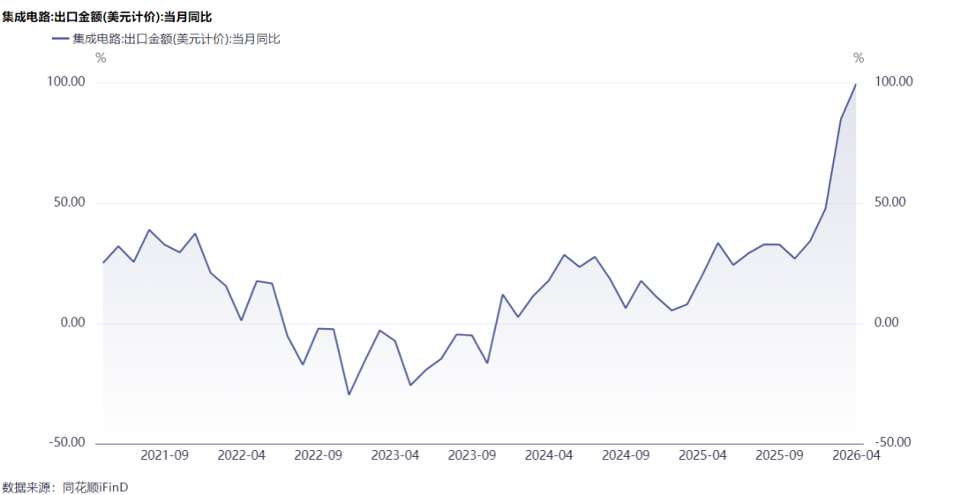Click the 2024-04 date label
Image resolution: width=953 pixels, height=495 pixels.
click(549, 455)
